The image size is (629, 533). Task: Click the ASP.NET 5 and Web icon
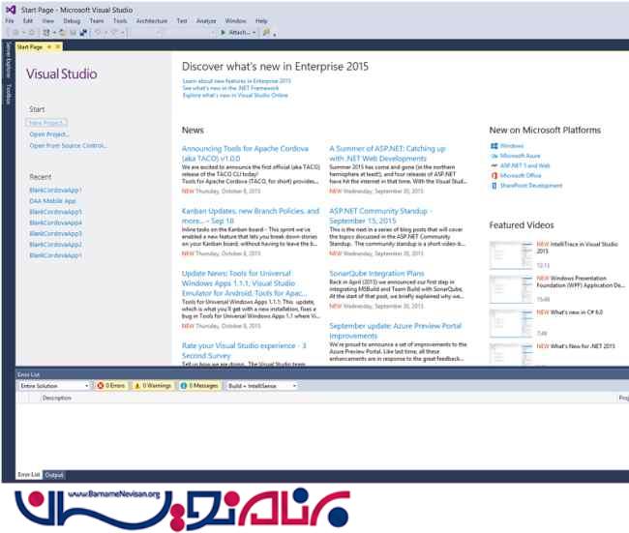pyautogui.click(x=494, y=165)
